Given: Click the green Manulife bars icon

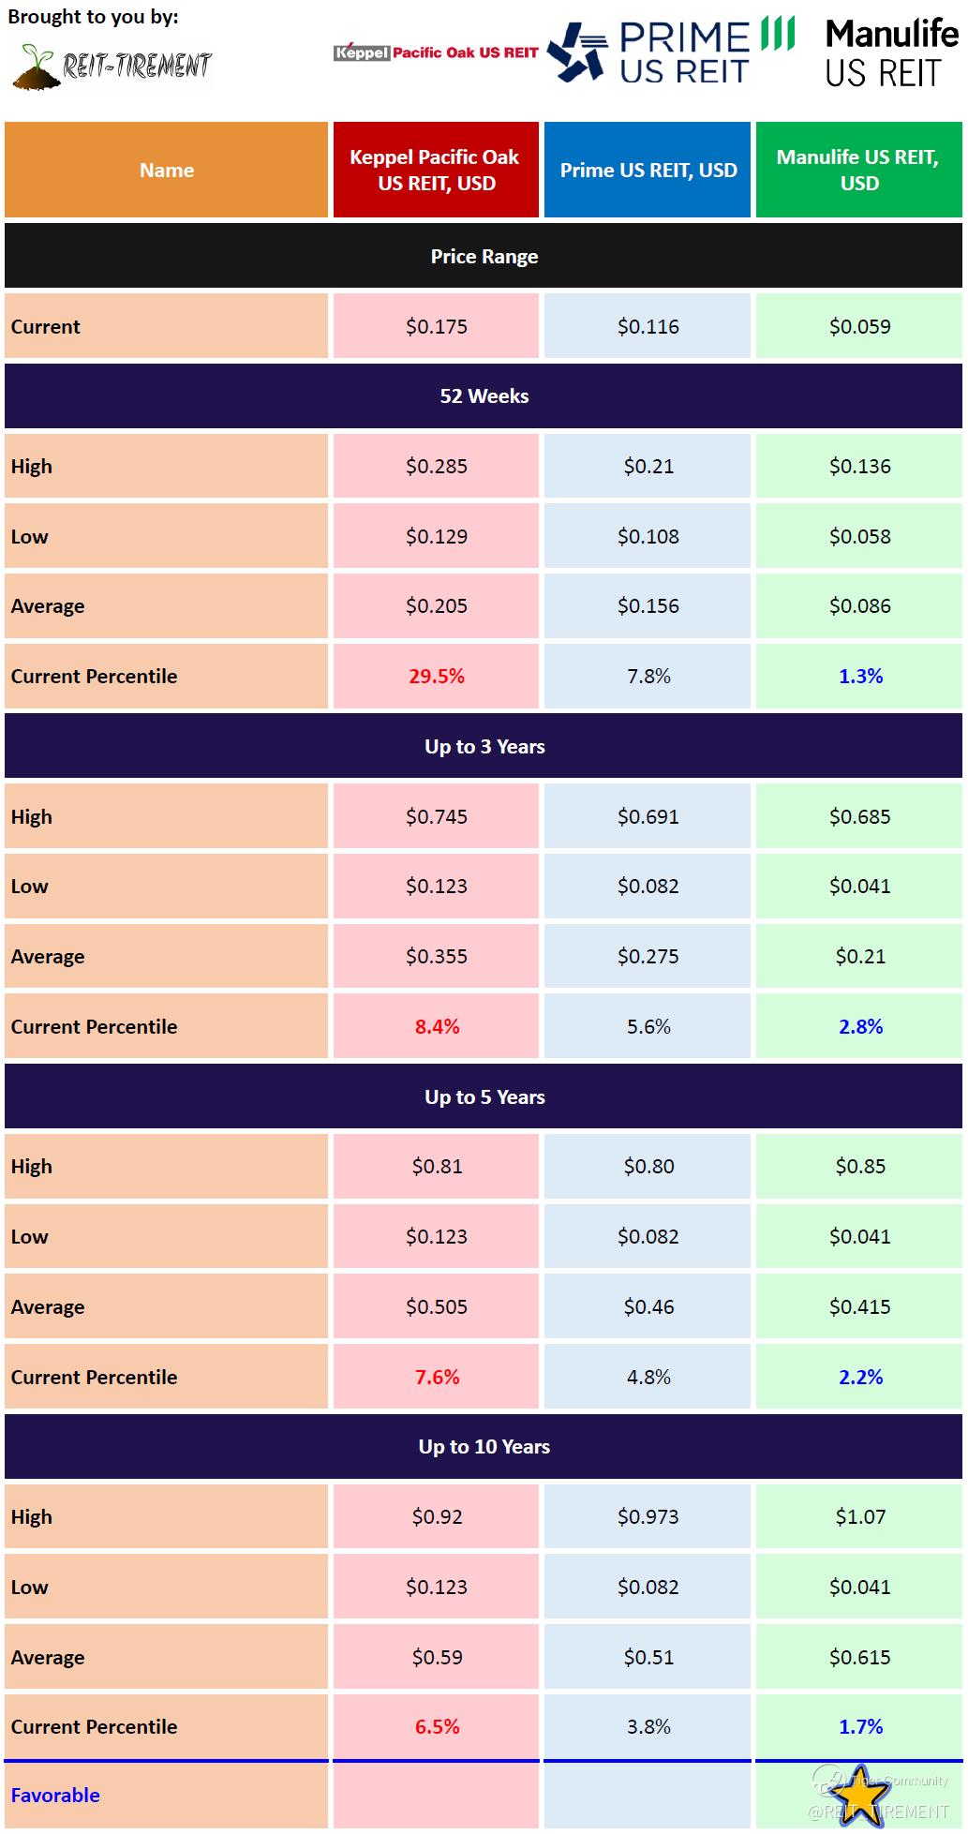Looking at the screenshot, I should pyautogui.click(x=777, y=33).
